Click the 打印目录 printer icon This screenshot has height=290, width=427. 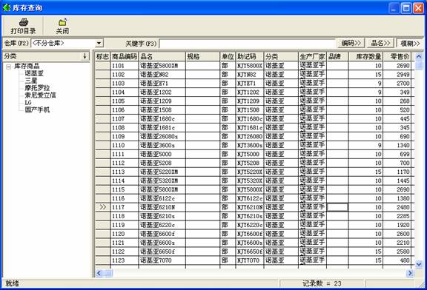click(x=24, y=22)
